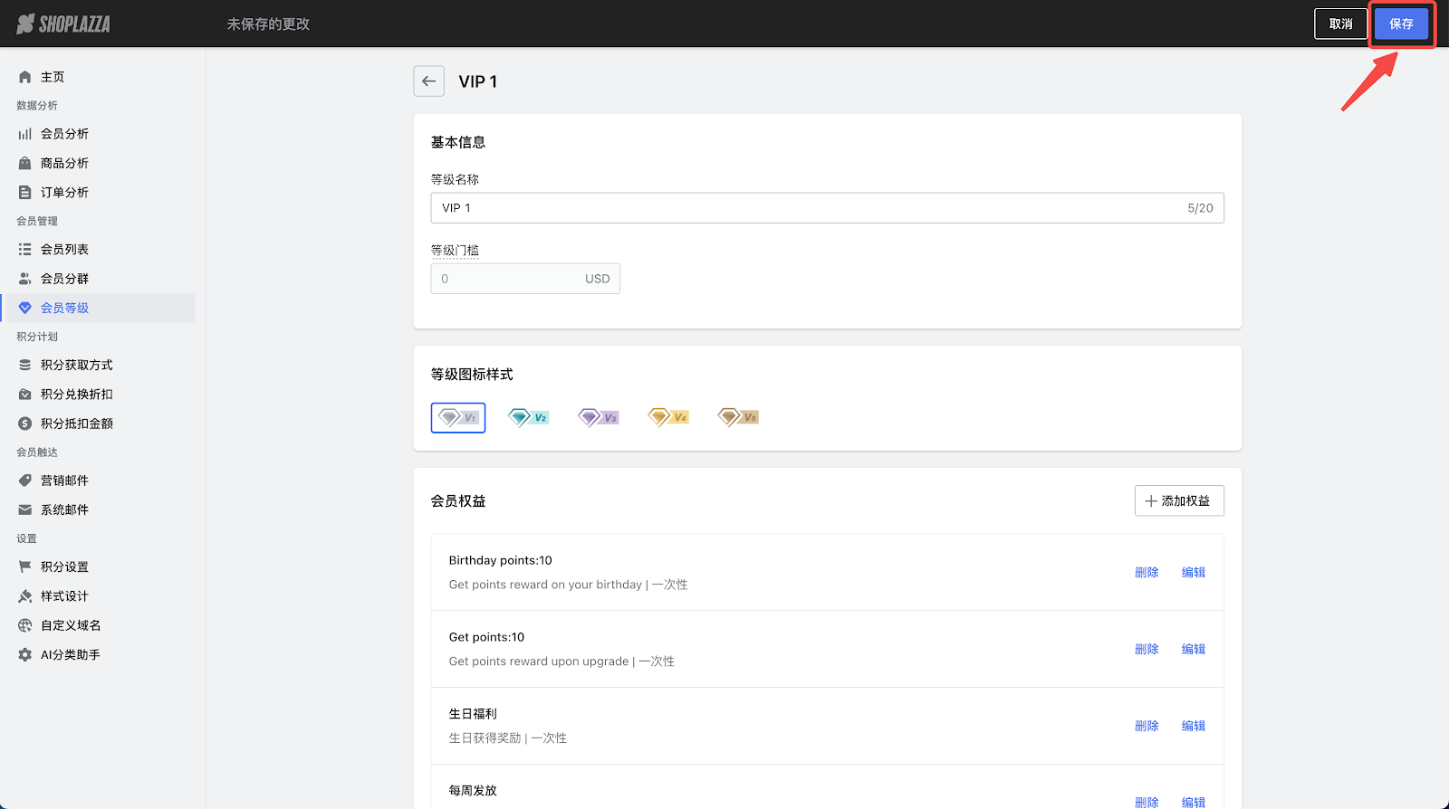
Task: Click the 会员列表 list icon
Action: [x=25, y=249]
